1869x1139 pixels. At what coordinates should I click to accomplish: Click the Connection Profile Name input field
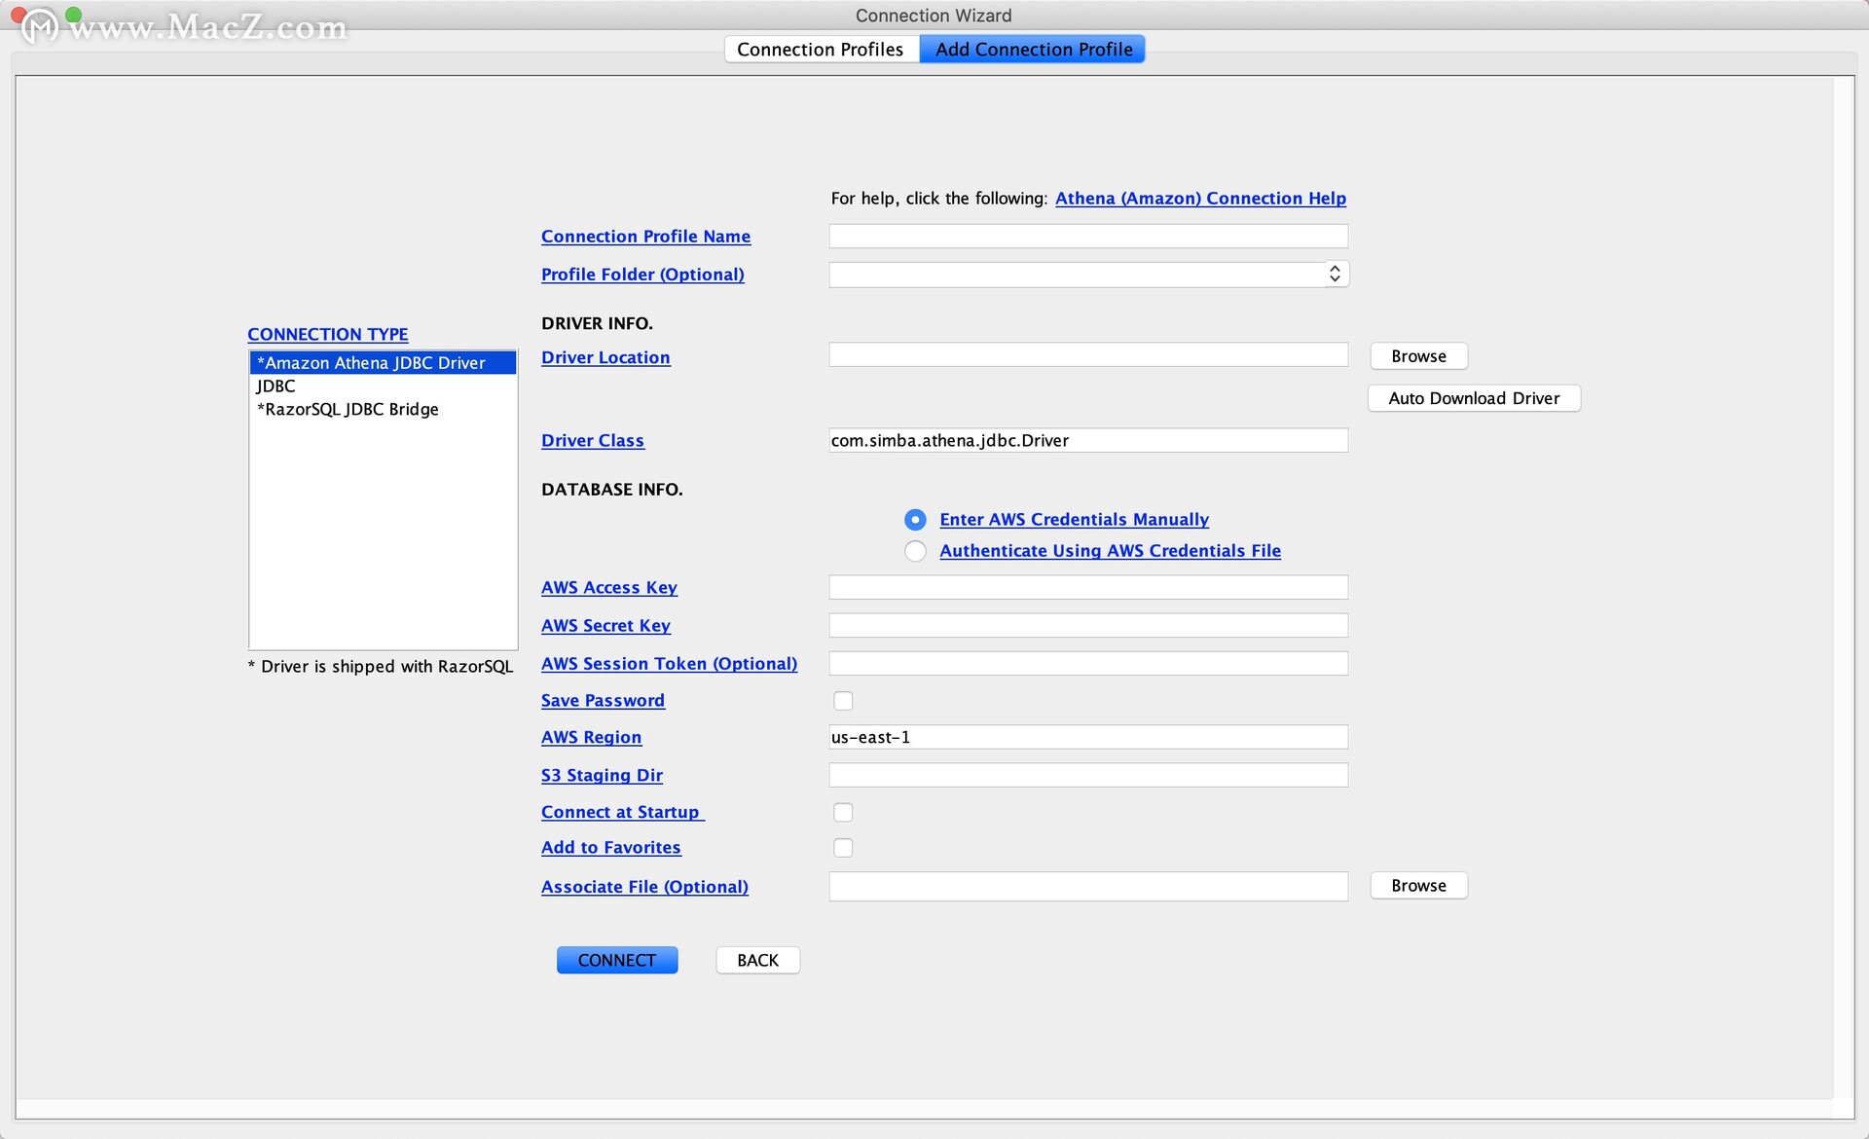tap(1086, 235)
